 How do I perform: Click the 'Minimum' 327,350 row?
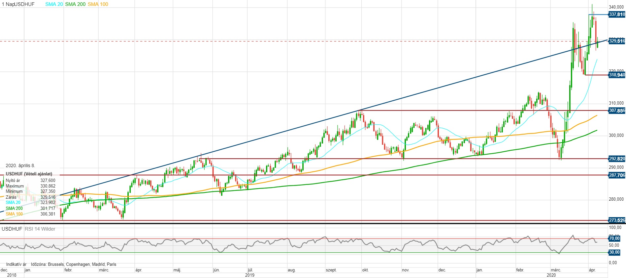30,191
